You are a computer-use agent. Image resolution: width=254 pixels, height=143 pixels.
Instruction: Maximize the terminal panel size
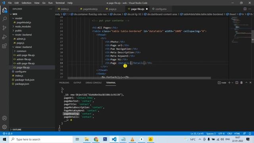coord(246,83)
